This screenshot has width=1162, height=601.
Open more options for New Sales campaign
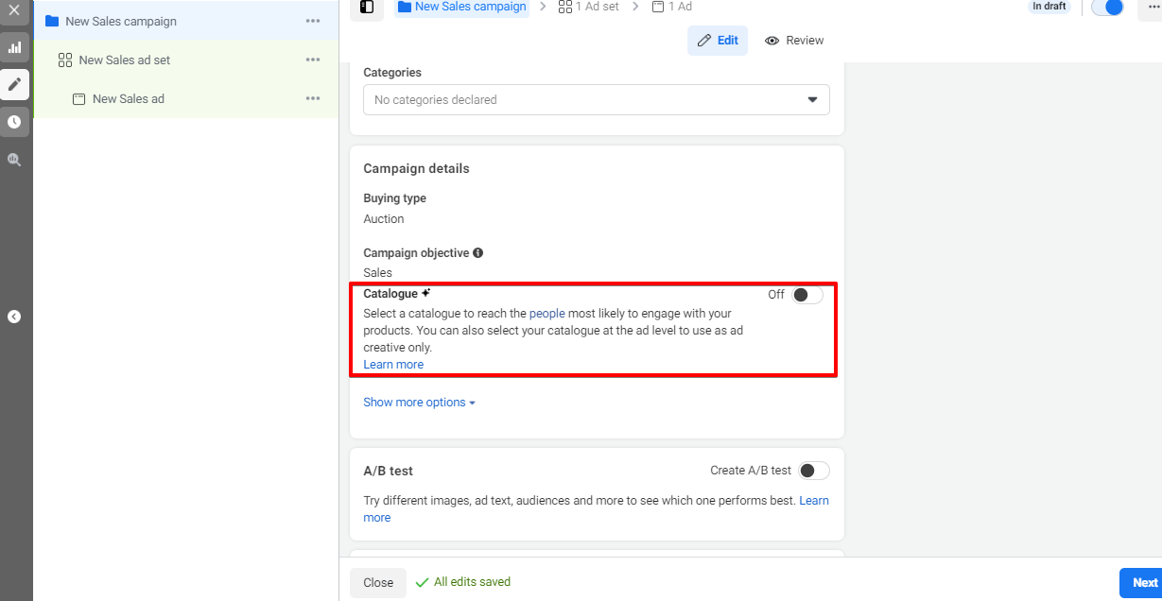click(x=313, y=21)
